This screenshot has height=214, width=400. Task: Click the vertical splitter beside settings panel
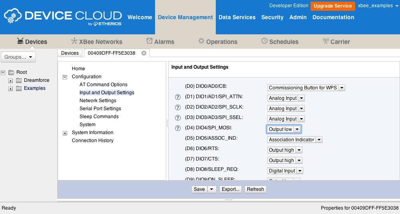(167, 123)
